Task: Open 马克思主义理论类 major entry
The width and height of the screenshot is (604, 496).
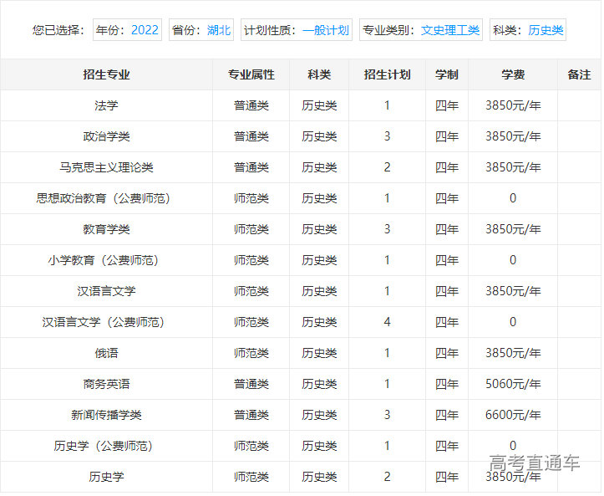Action: (x=106, y=167)
